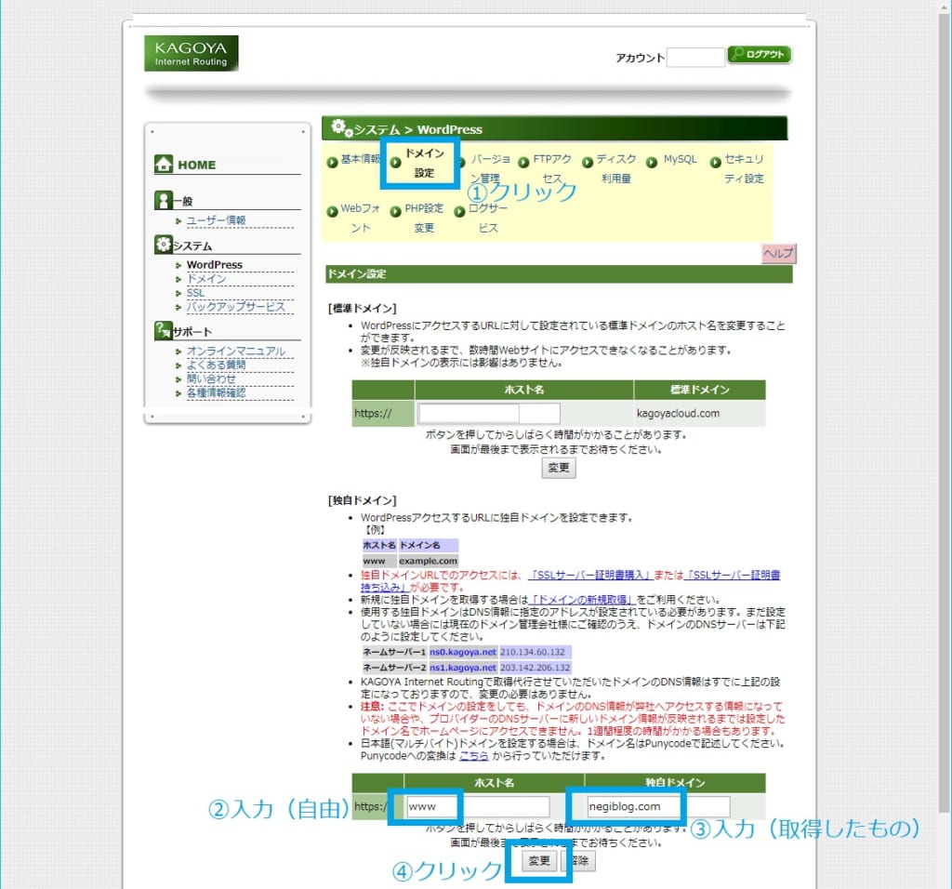Open the SSLサーバー証明書持ち込み link
This screenshot has height=889, width=952.
tap(734, 575)
